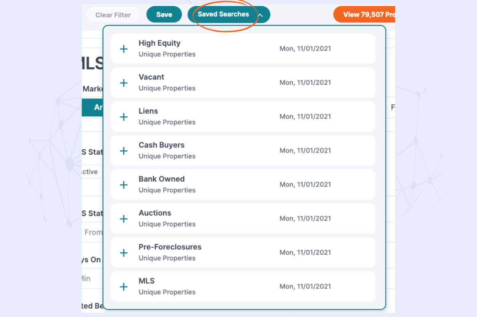Click the date on the Vacant row
This screenshot has height=317, width=477.
305,83
